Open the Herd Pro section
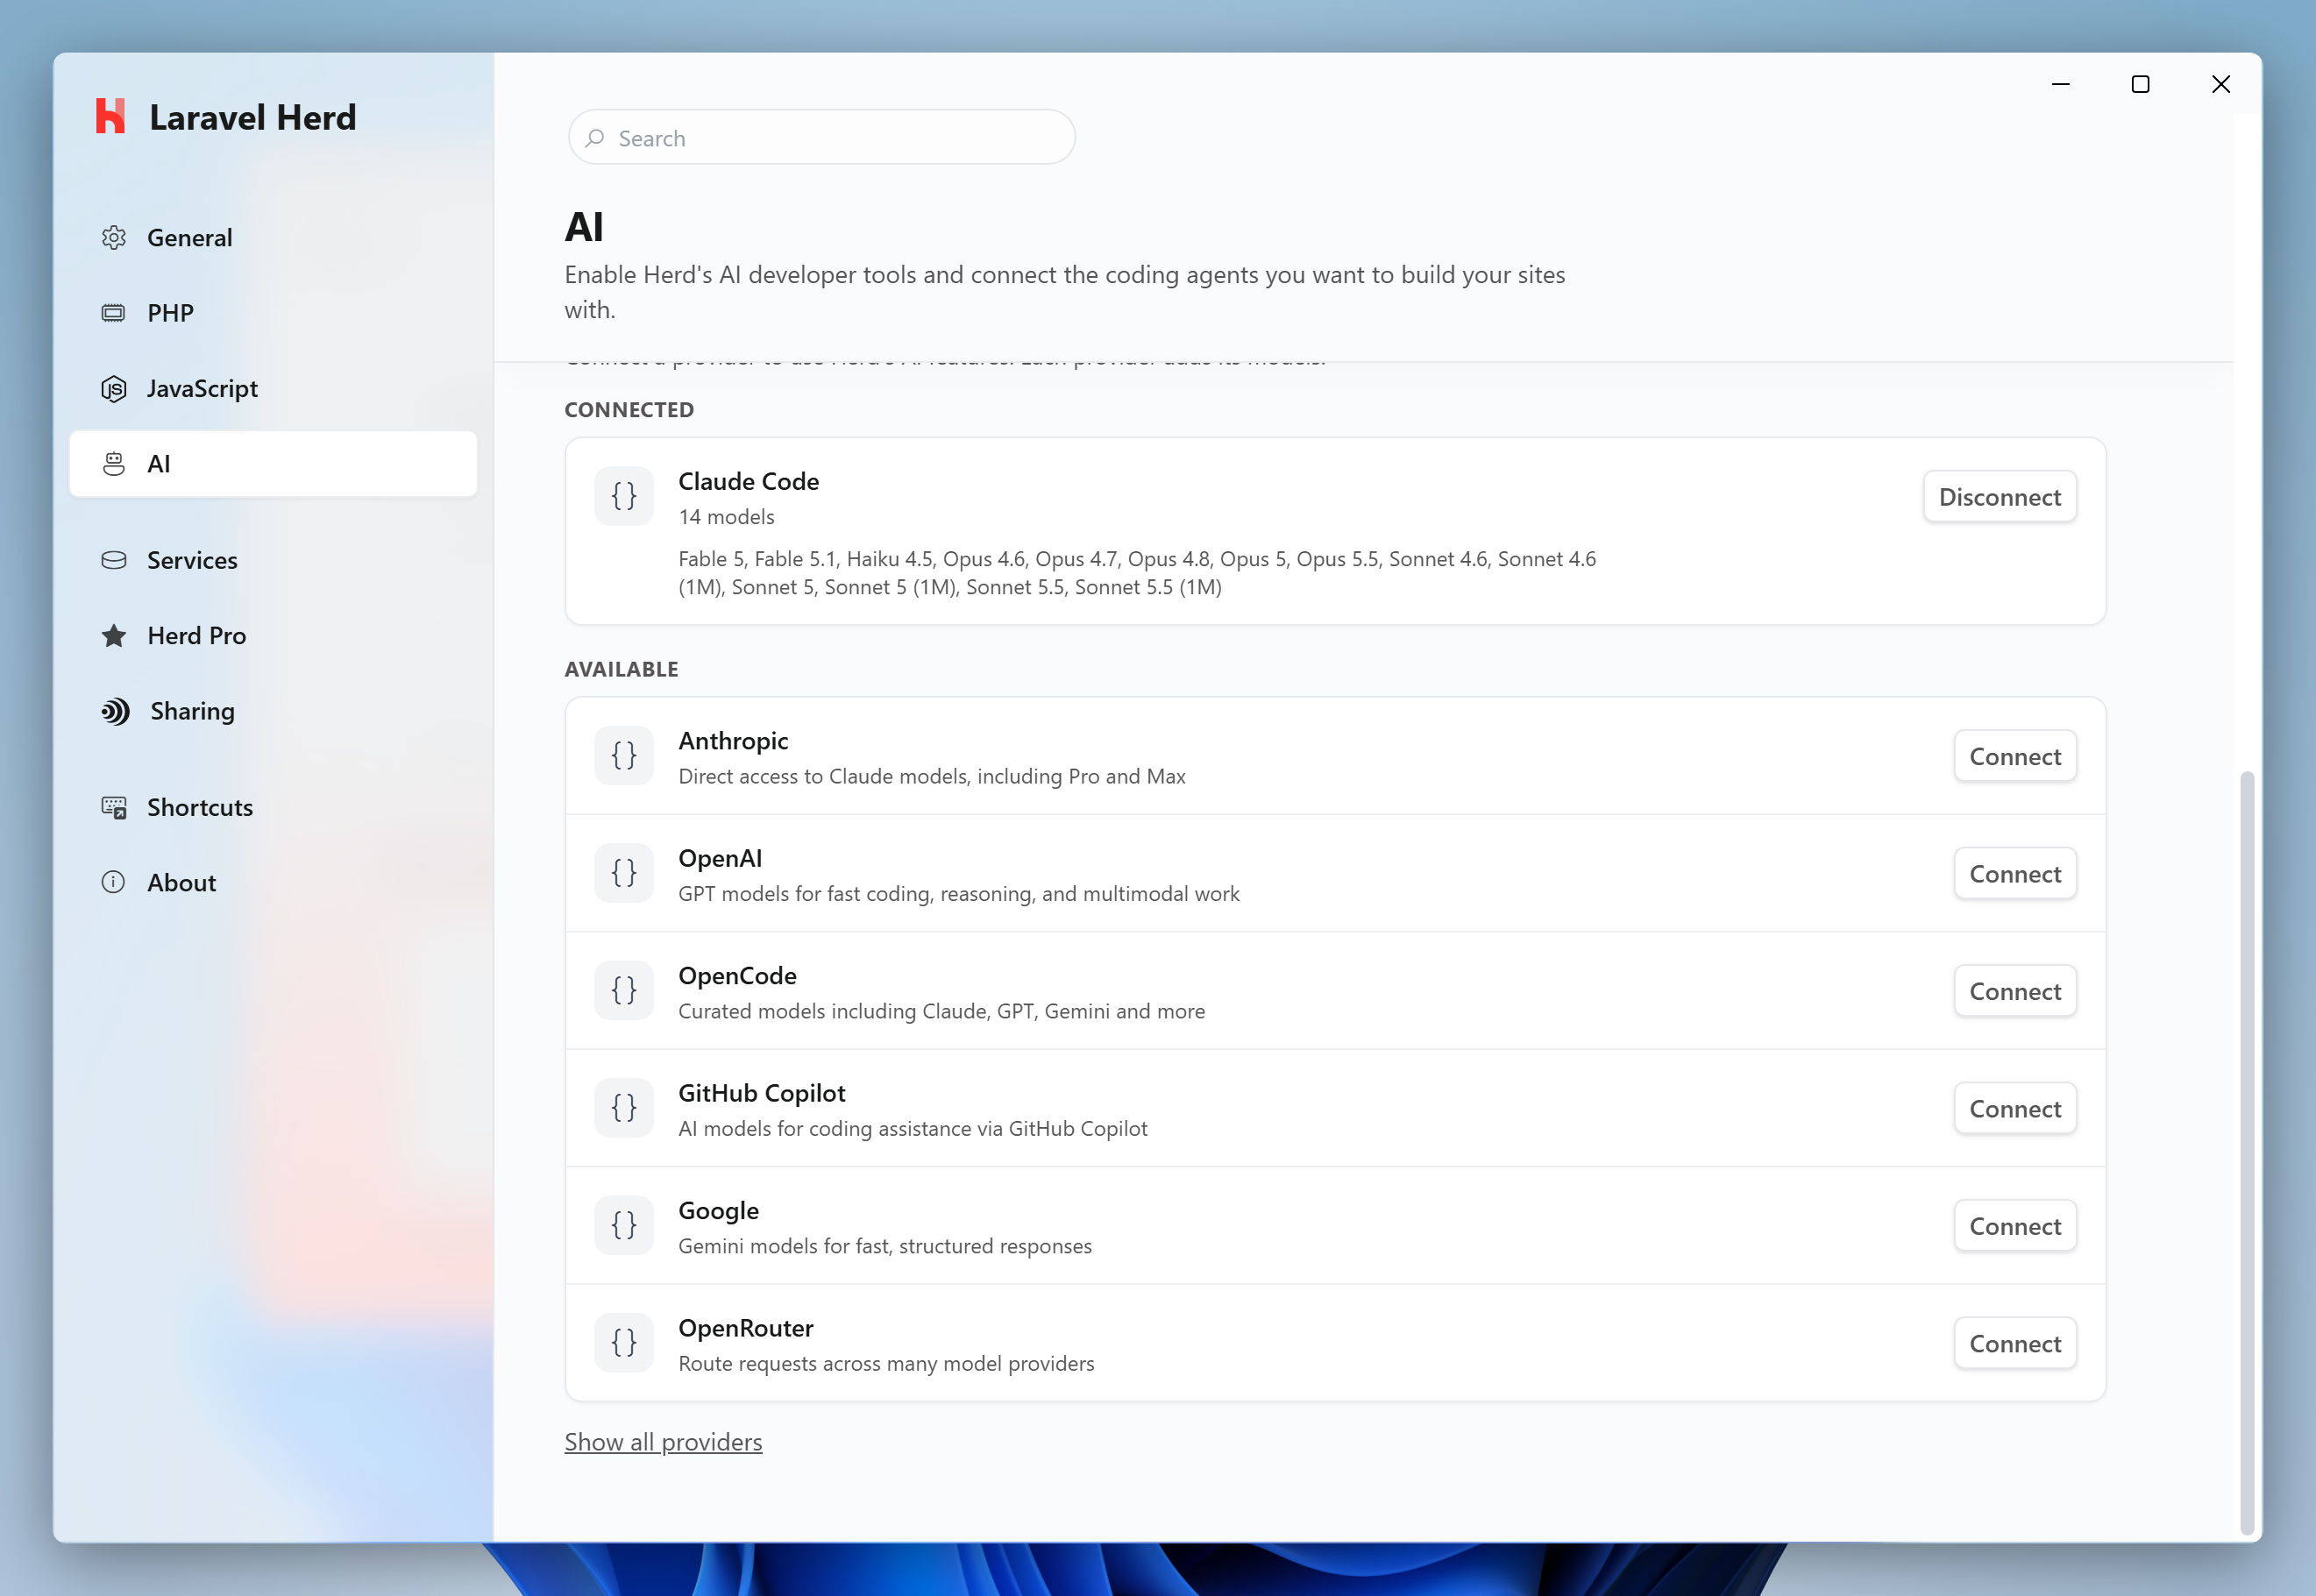 click(273, 636)
